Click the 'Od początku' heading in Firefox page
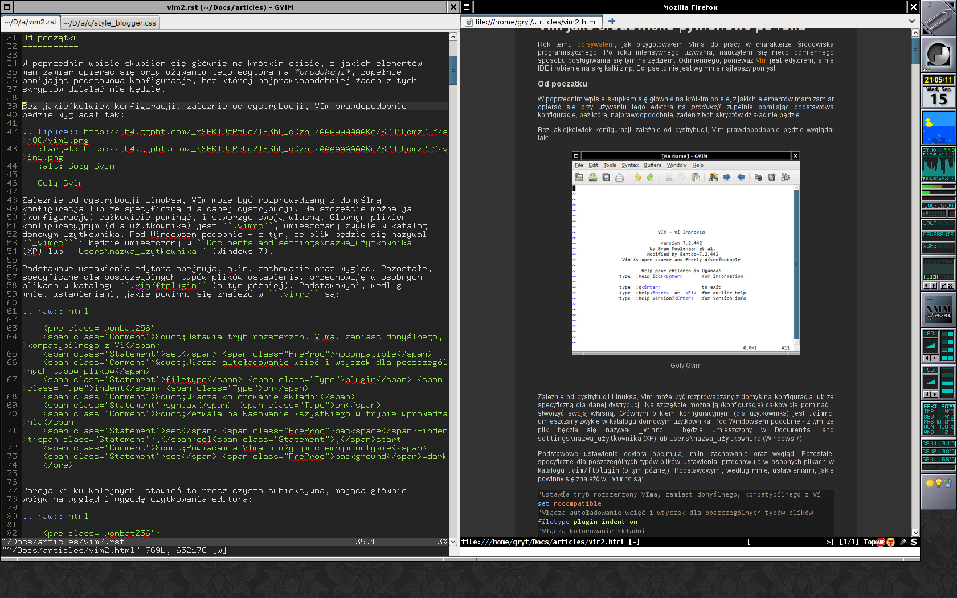 tap(562, 84)
